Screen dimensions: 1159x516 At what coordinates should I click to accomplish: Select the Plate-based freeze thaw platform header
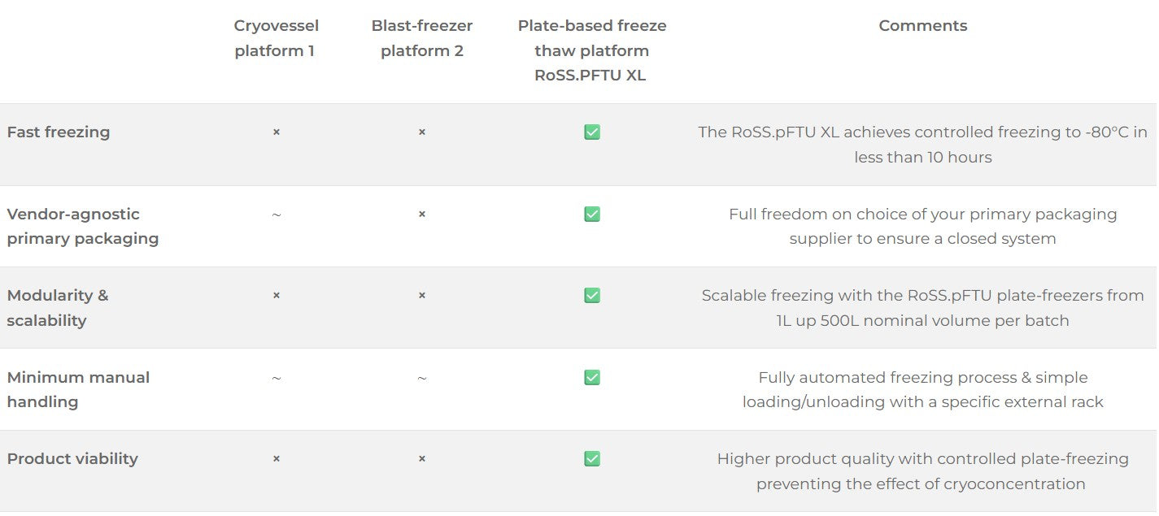coord(592,50)
